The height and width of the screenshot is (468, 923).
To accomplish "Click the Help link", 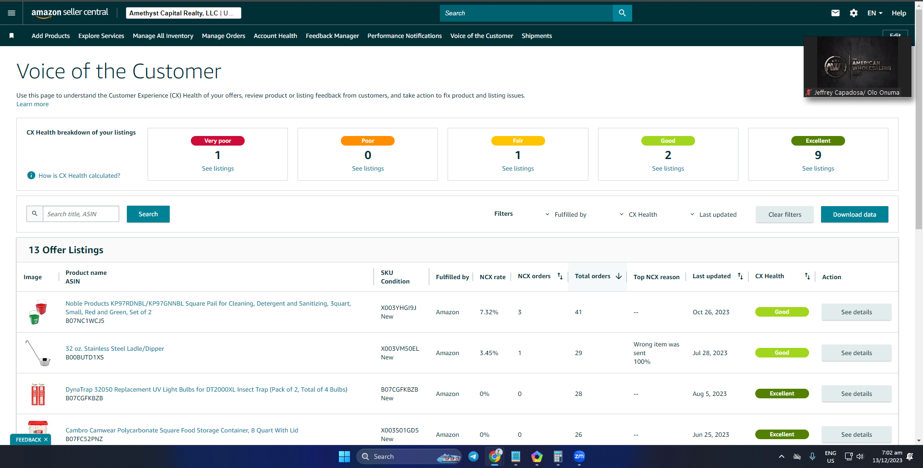I will tap(898, 13).
